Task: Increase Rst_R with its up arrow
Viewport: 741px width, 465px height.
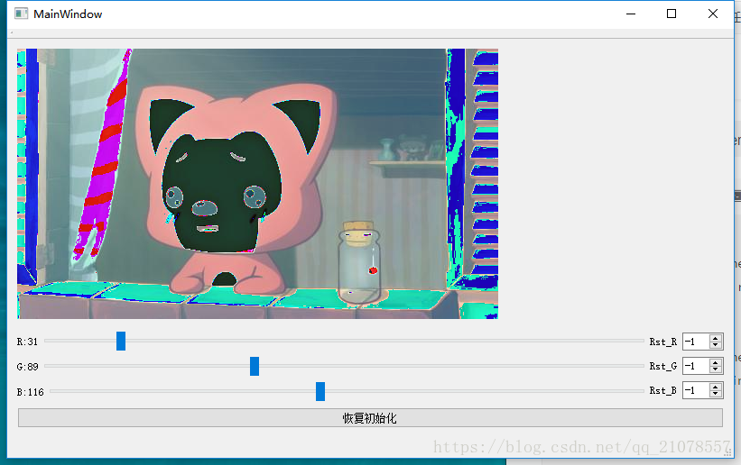Action: (x=716, y=338)
